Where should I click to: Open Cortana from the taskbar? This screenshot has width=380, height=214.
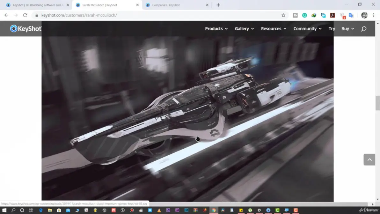(x=22, y=210)
